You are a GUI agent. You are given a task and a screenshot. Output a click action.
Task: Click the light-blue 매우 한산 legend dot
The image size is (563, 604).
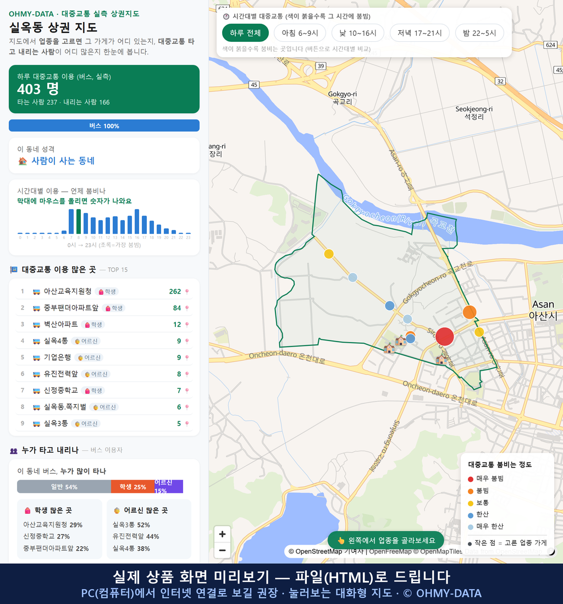click(x=470, y=527)
